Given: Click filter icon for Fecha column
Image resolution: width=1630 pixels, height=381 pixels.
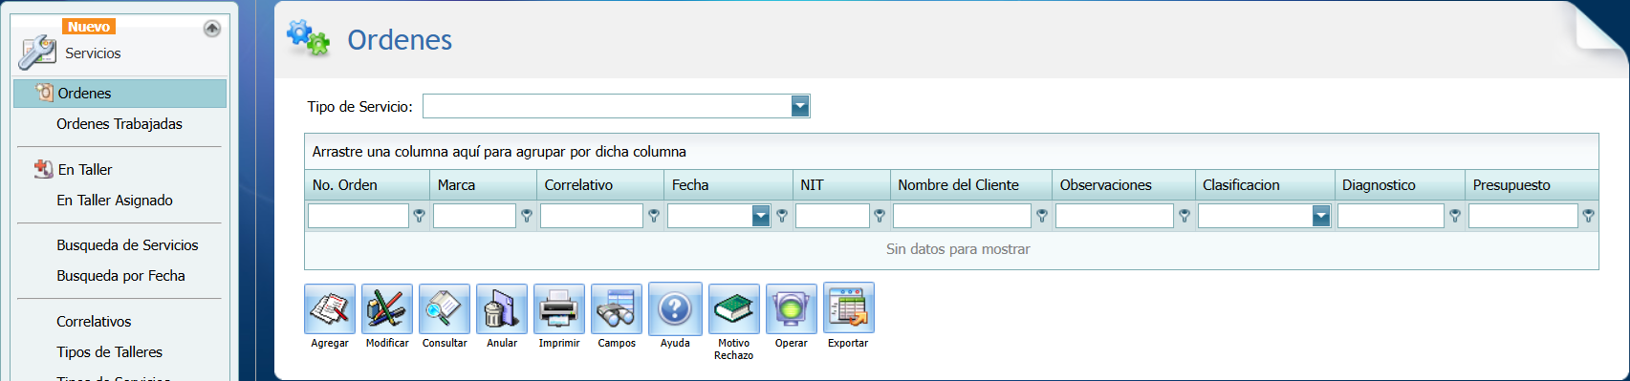Looking at the screenshot, I should [782, 217].
